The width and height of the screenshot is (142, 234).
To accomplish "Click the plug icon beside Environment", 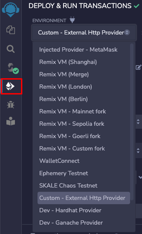I will pyautogui.click(x=72, y=20).
